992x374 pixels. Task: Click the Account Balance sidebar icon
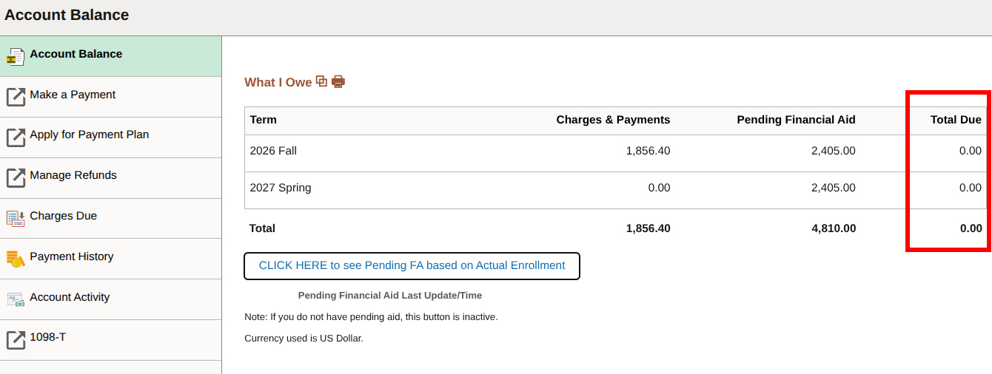pyautogui.click(x=16, y=57)
